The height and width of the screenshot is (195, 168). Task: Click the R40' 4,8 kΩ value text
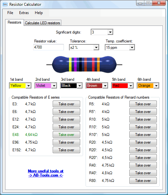107,173
